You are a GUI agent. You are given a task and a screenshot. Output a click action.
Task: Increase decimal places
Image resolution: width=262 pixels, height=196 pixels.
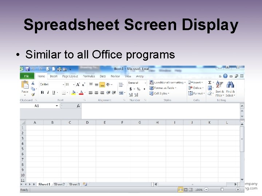click(131, 95)
